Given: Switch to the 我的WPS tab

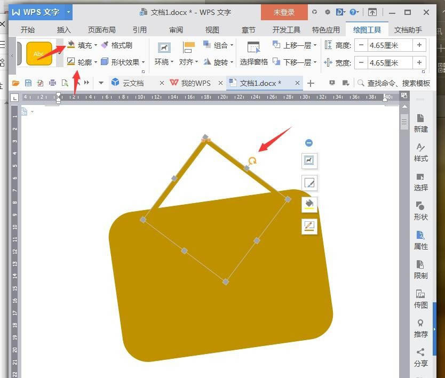Looking at the screenshot, I should (195, 83).
